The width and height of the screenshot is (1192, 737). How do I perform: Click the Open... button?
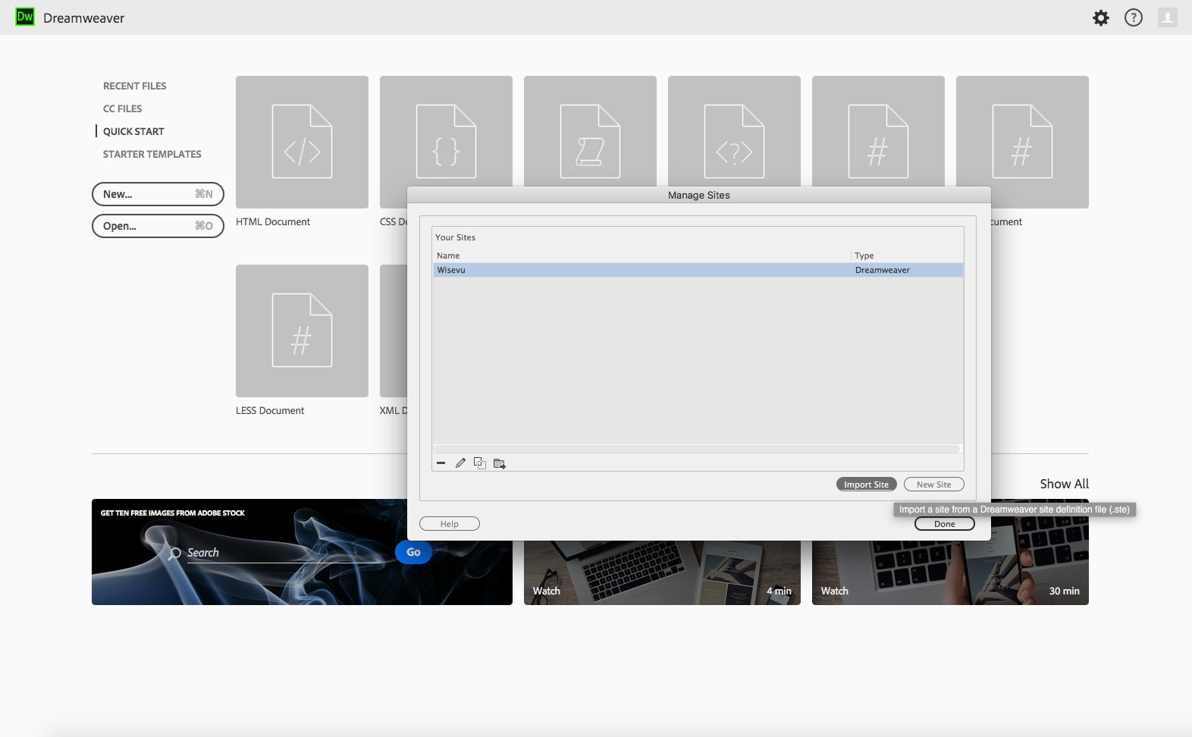(x=158, y=226)
